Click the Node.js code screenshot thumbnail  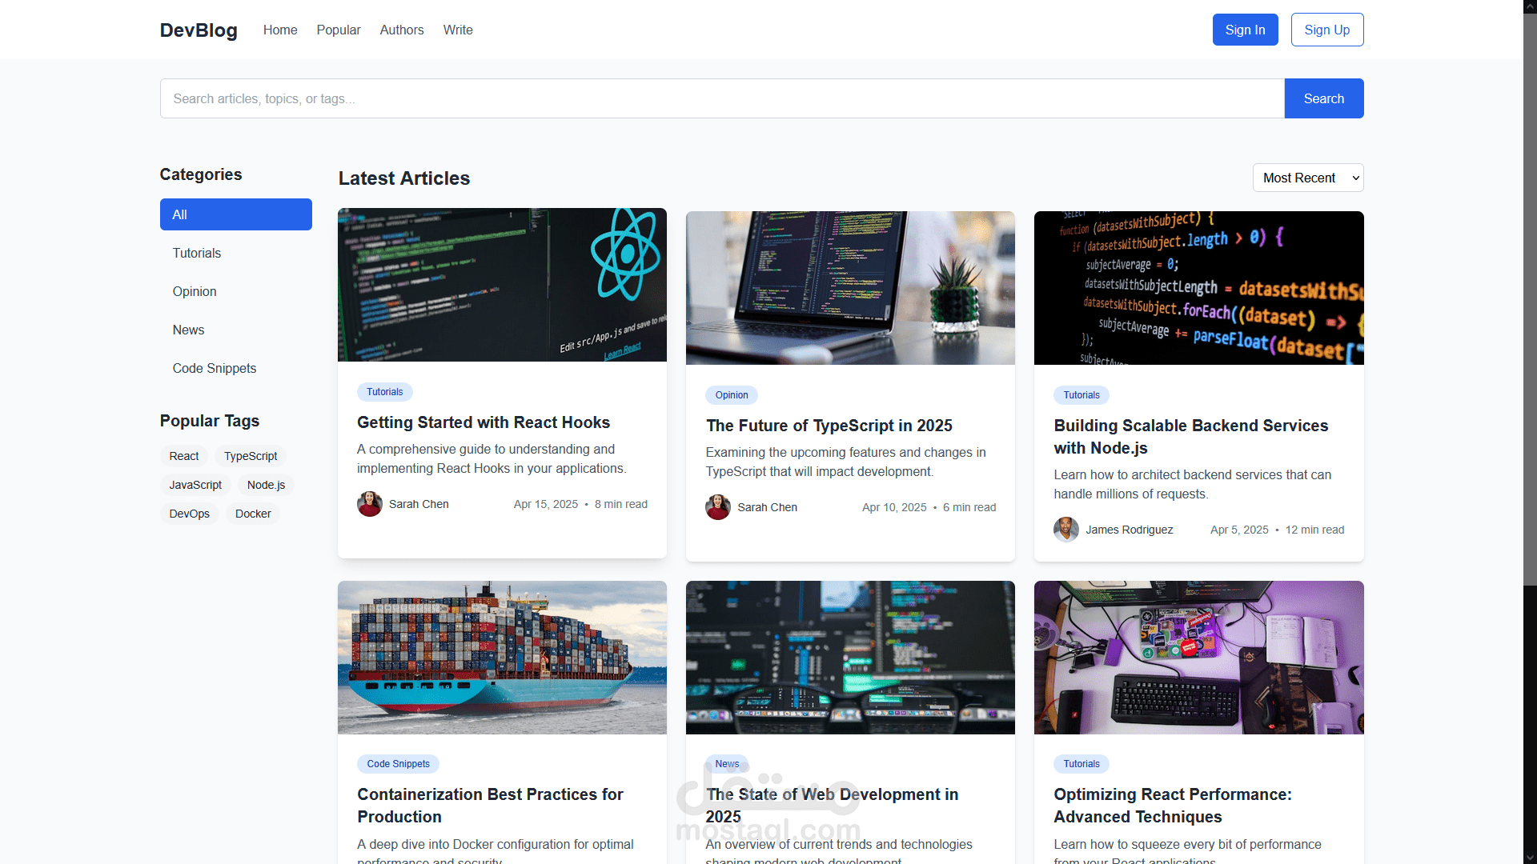tap(1198, 288)
